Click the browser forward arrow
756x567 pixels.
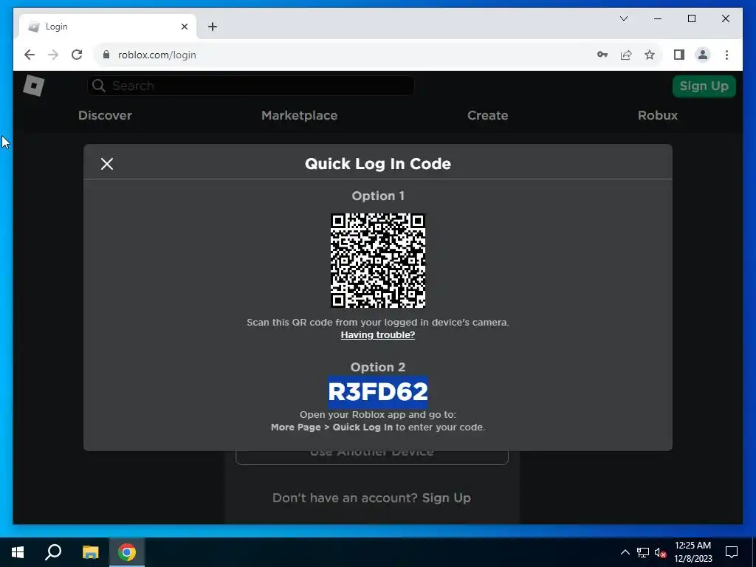click(x=53, y=55)
